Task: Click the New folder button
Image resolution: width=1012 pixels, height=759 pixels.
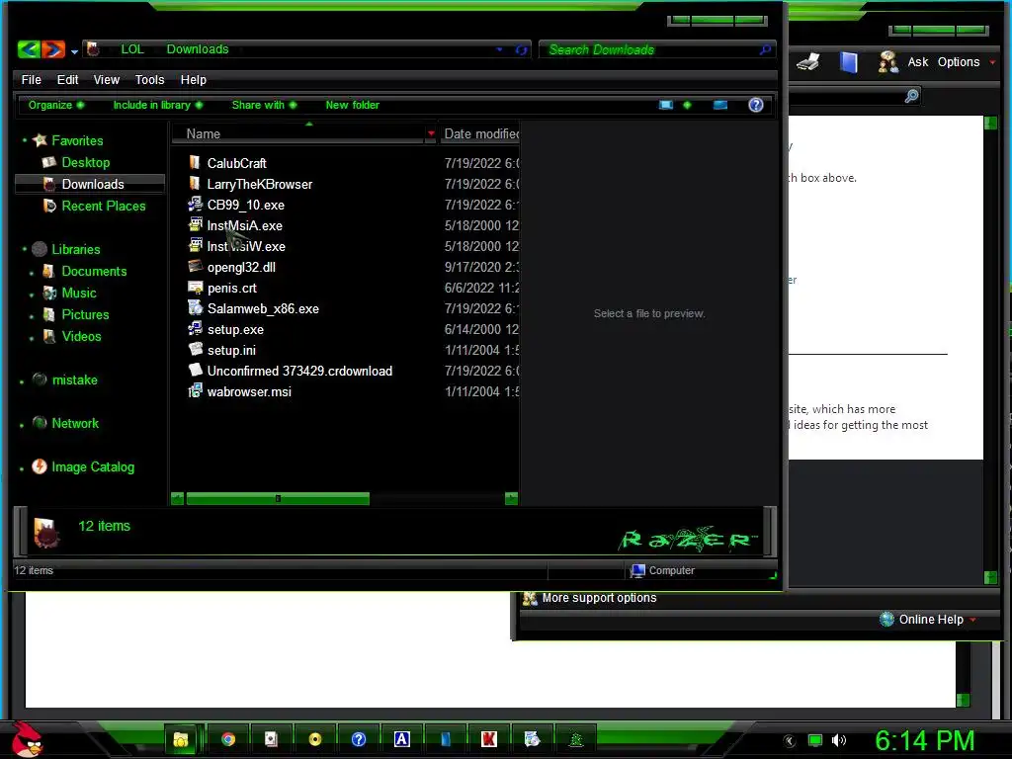Action: (x=353, y=105)
